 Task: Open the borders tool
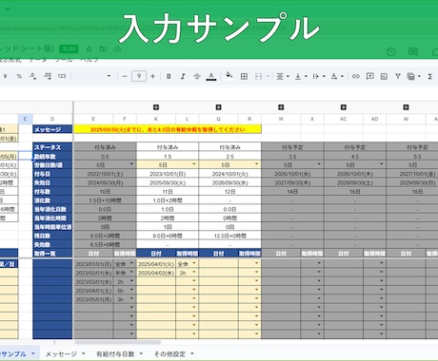click(x=244, y=76)
